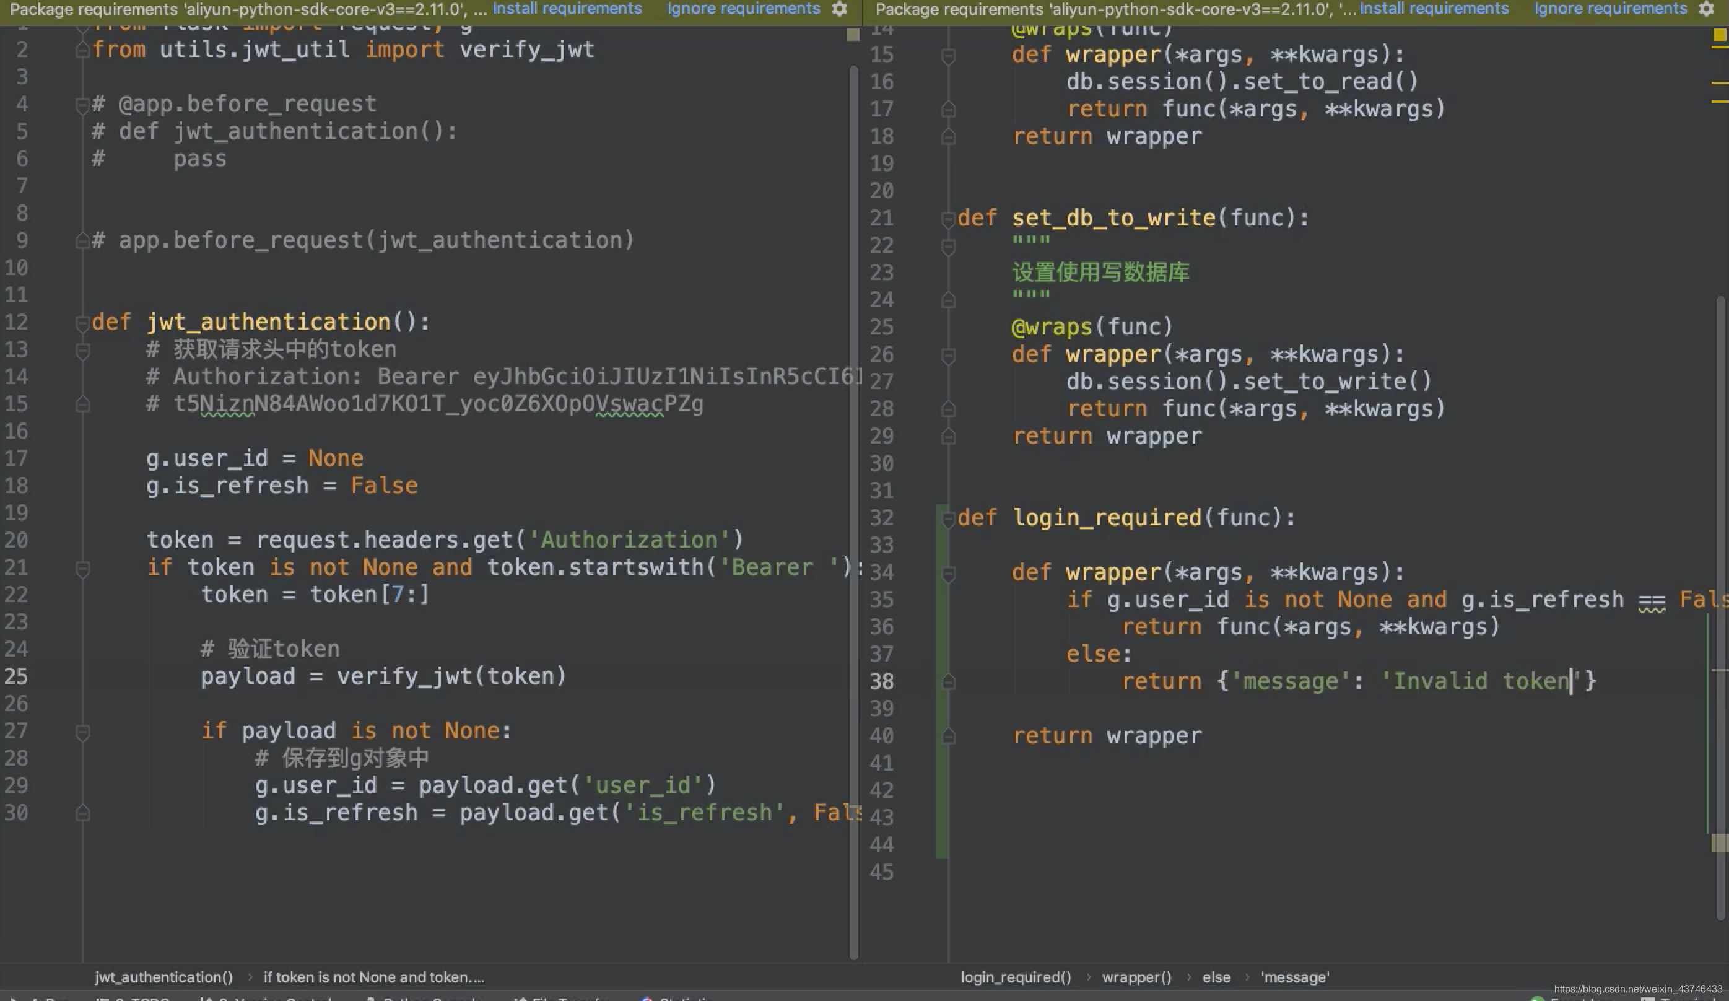Image resolution: width=1729 pixels, height=1001 pixels.
Task: Select jwt_authentication() breadcrumb in left editor
Action: pos(163,977)
